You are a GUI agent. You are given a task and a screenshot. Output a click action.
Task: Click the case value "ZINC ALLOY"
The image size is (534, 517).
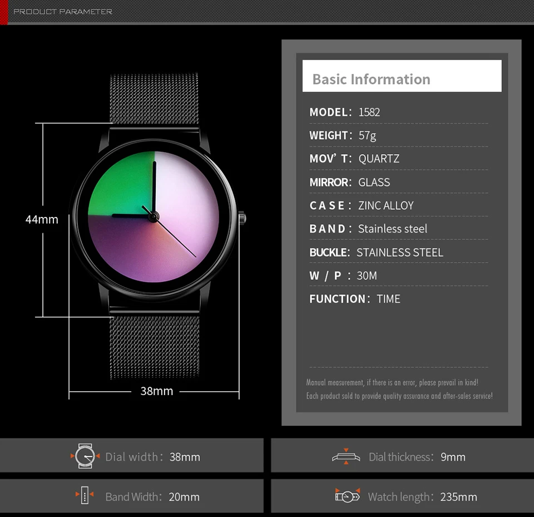click(386, 205)
